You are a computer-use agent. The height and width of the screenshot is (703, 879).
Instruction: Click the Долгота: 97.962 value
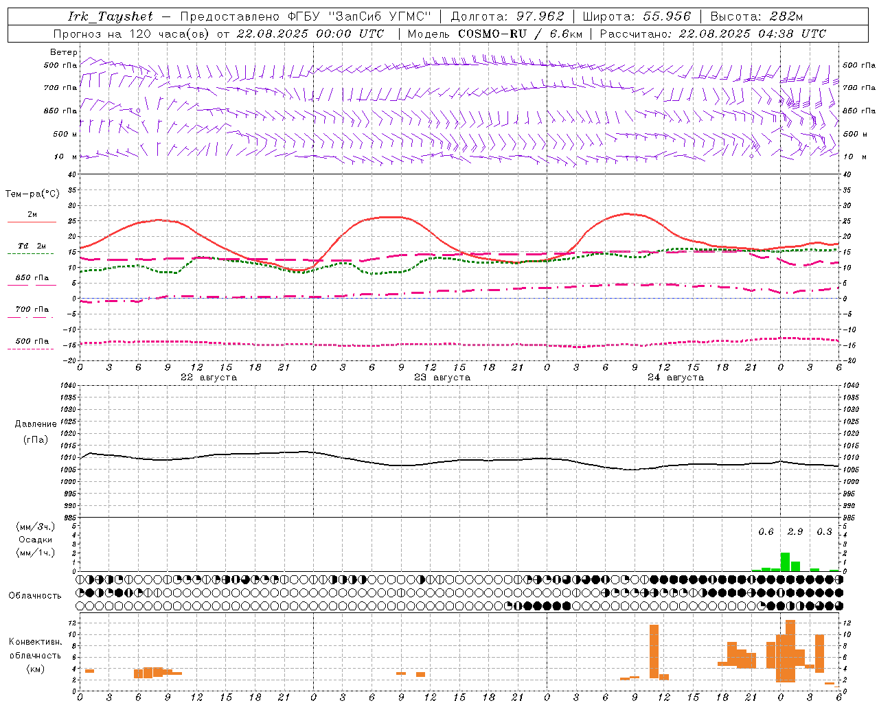(x=507, y=16)
